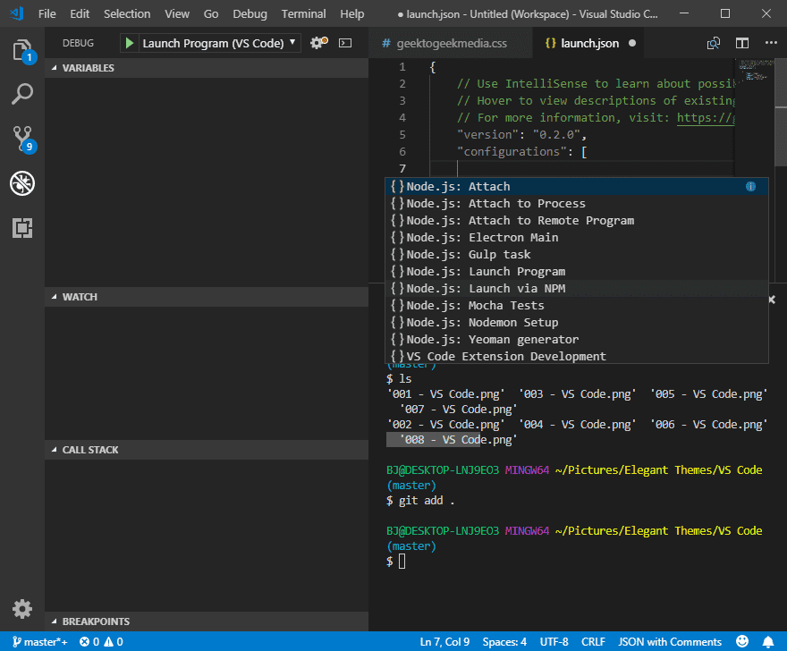Open Source Control view showing 9 changes
Image resolution: width=787 pixels, height=651 pixels.
click(x=21, y=138)
